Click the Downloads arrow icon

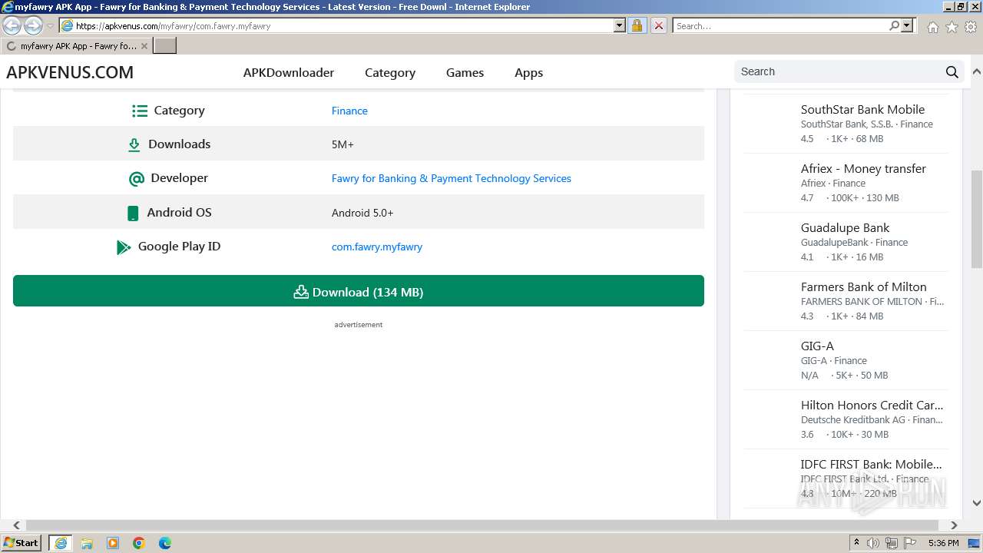(x=134, y=144)
